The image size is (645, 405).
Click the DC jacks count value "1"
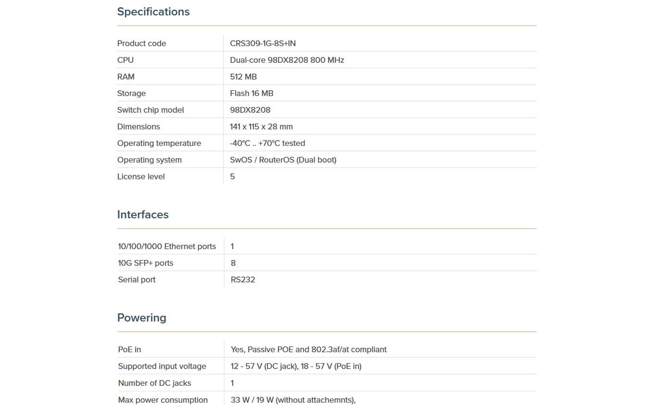tap(232, 383)
